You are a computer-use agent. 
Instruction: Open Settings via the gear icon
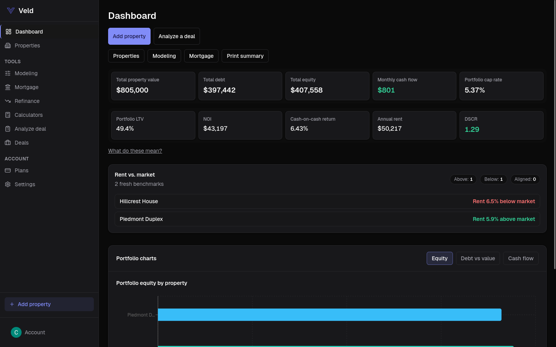(x=8, y=184)
